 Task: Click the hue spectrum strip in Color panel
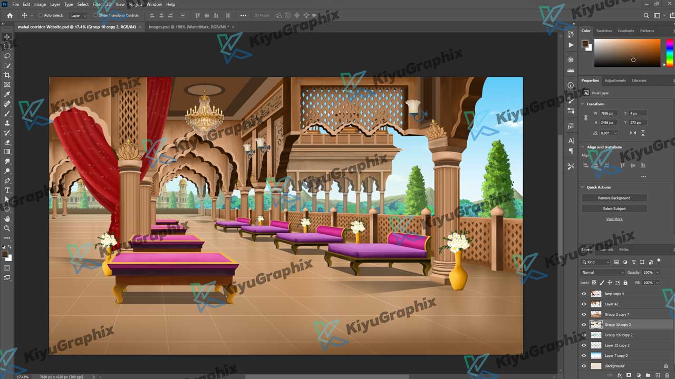(x=669, y=53)
